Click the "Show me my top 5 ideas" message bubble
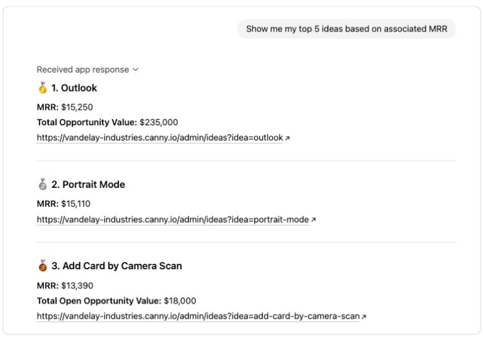Image resolution: width=483 pixels, height=340 pixels. pyautogui.click(x=346, y=28)
